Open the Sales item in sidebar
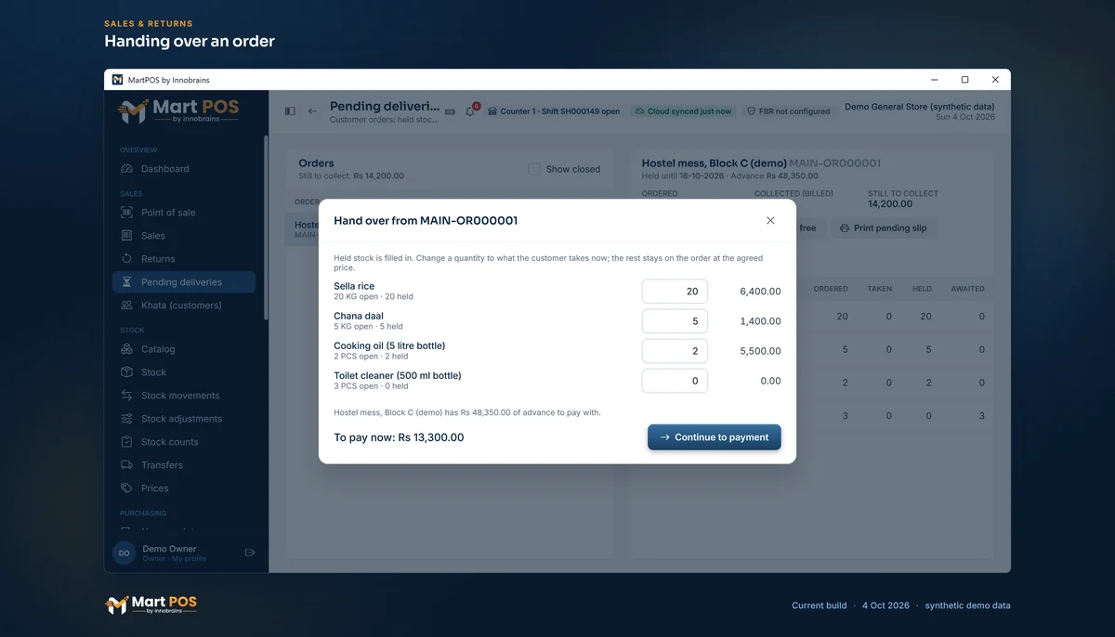The image size is (1115, 637). [x=184, y=236]
